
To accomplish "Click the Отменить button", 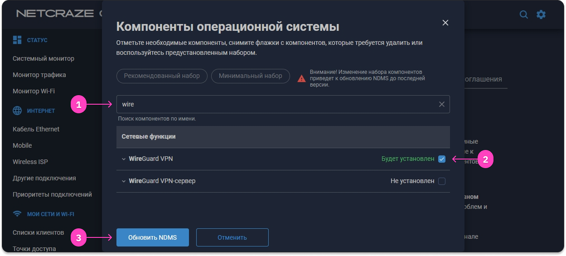I will (x=232, y=237).
